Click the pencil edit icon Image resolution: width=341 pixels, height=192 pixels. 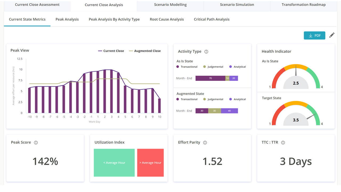332,35
